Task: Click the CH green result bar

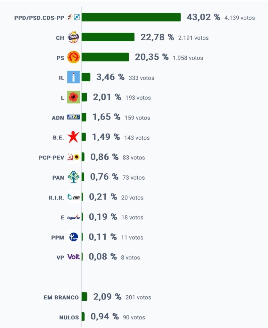Action: point(108,37)
